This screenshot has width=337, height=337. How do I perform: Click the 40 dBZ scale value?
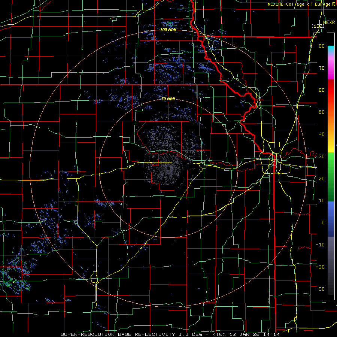(x=322, y=134)
